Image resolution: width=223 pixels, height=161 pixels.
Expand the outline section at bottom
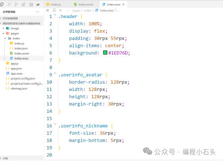click(x=22, y=158)
